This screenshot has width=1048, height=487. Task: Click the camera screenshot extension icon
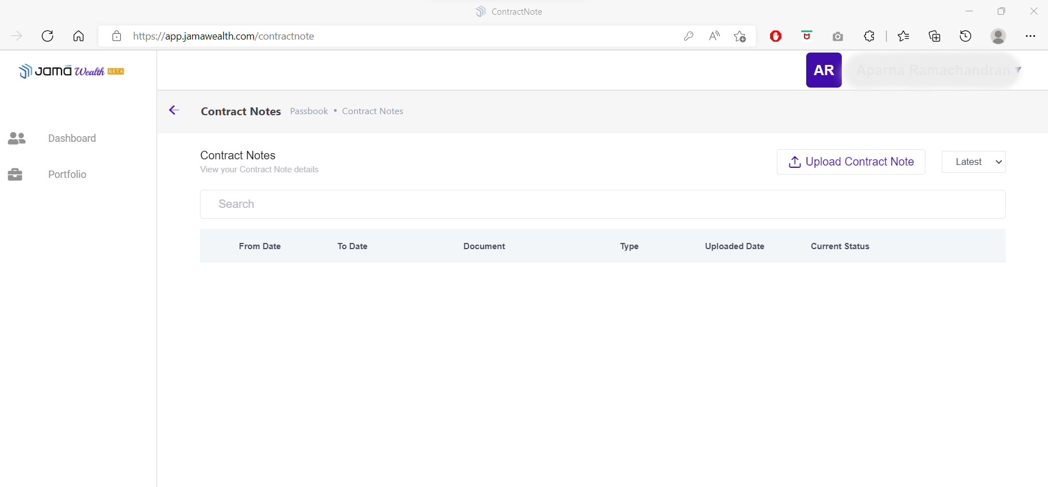pos(838,36)
